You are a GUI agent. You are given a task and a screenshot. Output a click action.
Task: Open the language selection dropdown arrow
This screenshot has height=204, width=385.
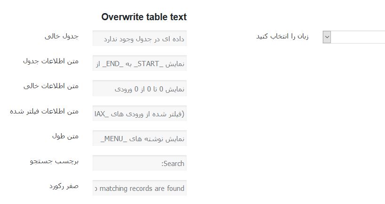click(327, 37)
